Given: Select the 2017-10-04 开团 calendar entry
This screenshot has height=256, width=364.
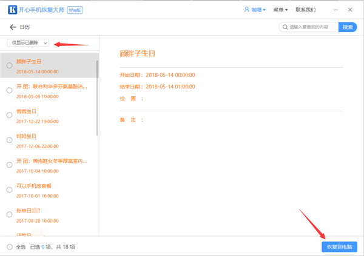Looking at the screenshot, I should (x=52, y=165).
